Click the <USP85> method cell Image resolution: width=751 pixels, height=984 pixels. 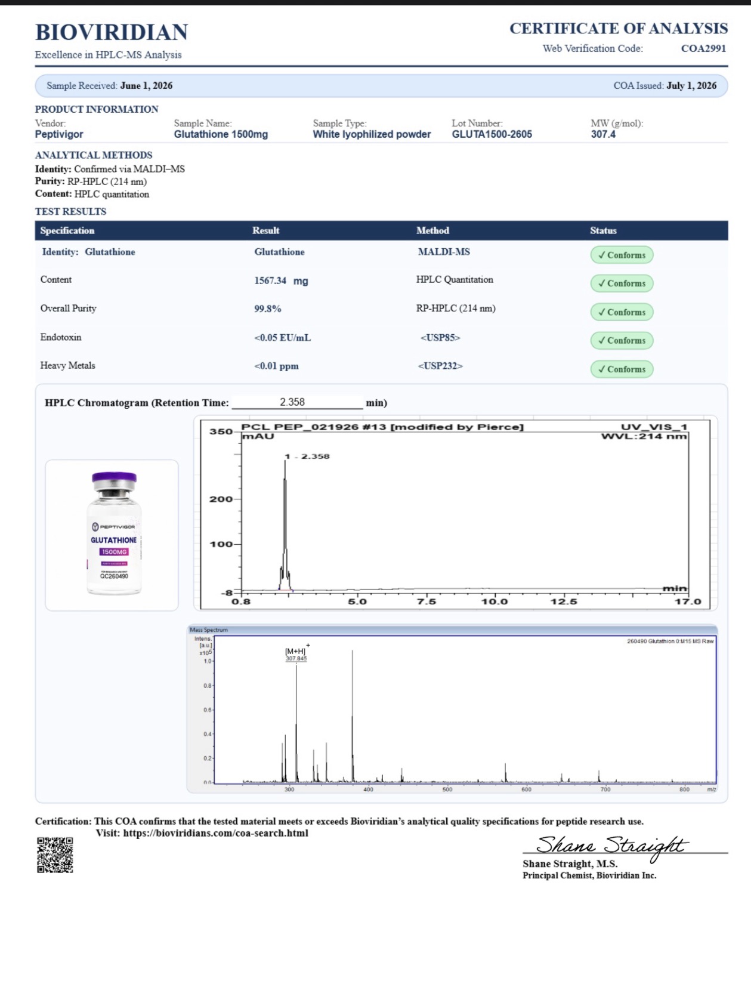[440, 338]
